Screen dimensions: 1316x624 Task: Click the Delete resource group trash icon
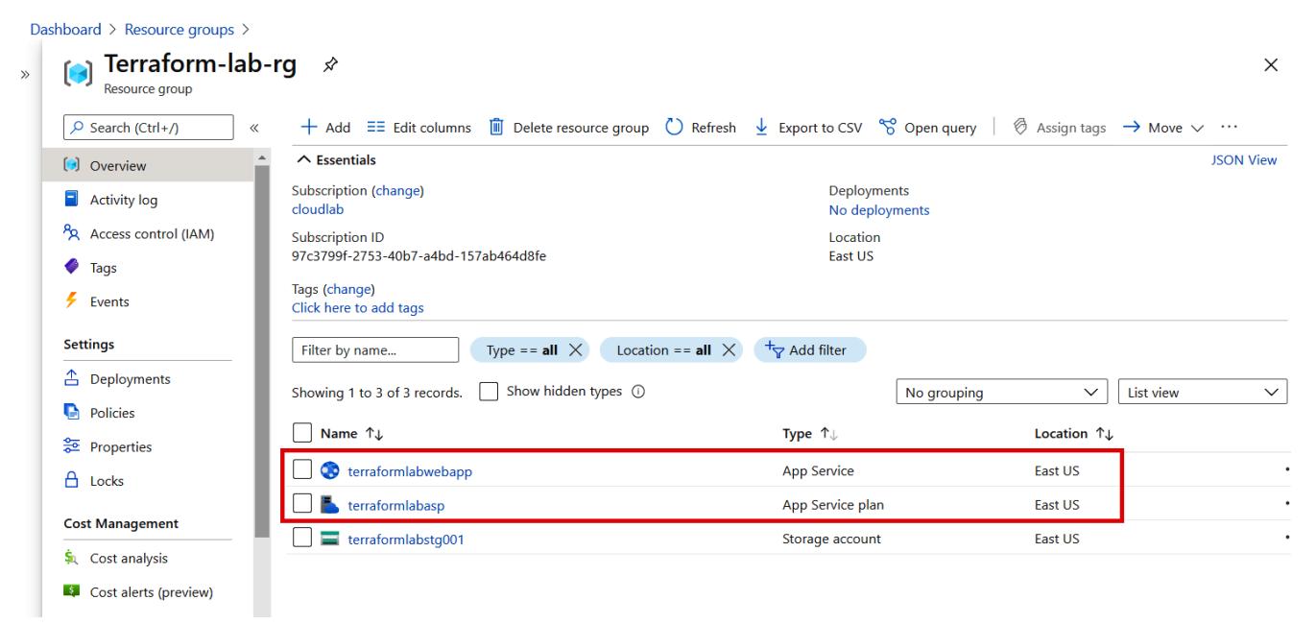(x=496, y=128)
